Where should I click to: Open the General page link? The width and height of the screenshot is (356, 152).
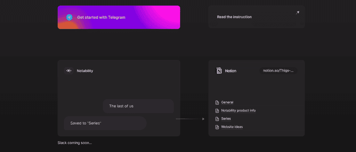(x=227, y=103)
